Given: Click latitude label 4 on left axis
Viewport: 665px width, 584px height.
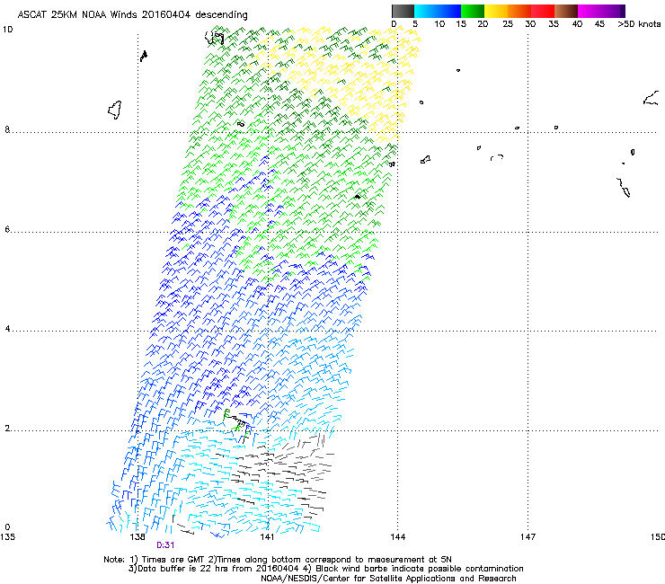Looking at the screenshot, I should click(7, 329).
